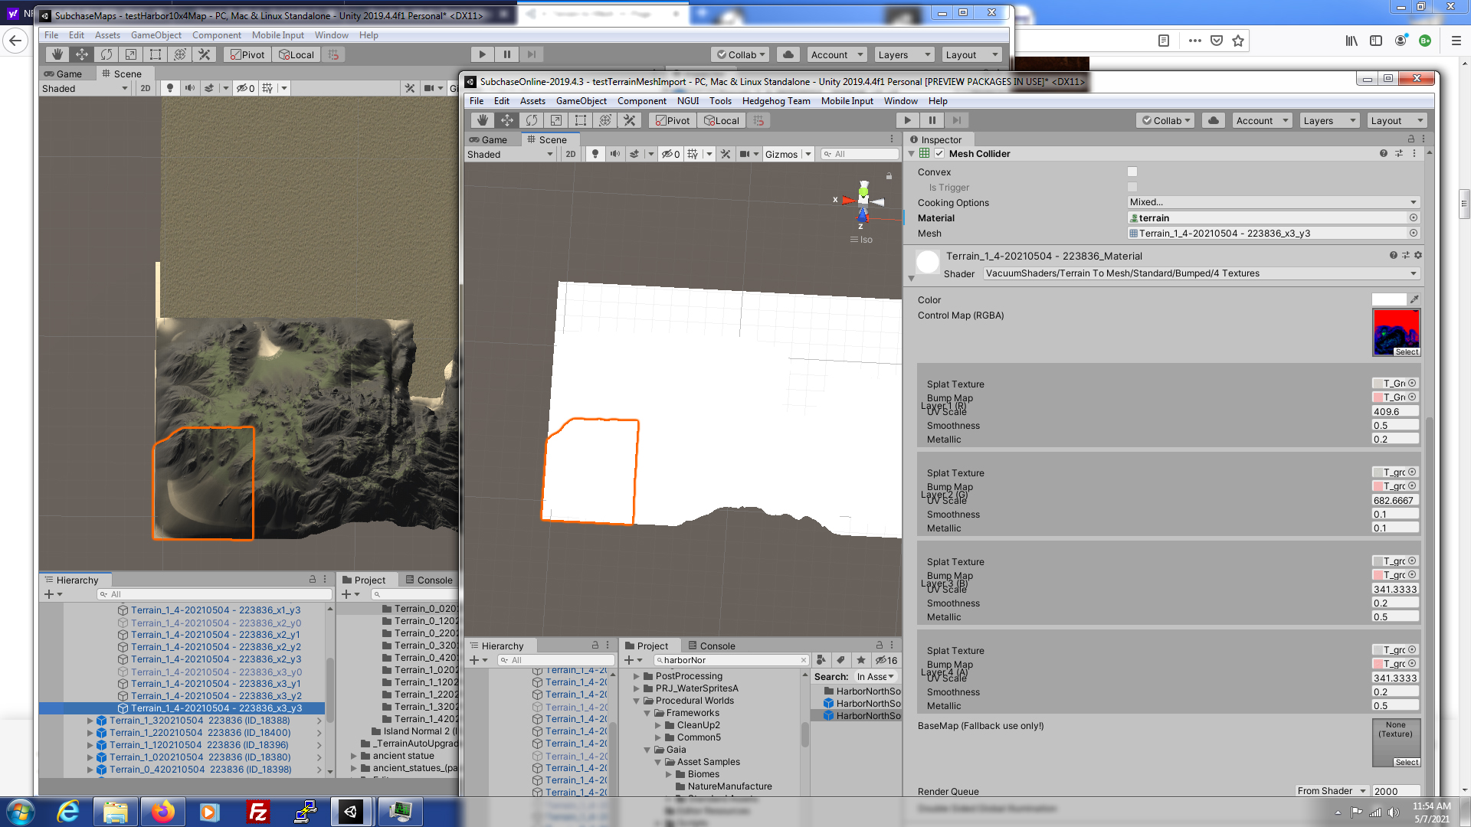Open Firefox from Windows taskbar
This screenshot has height=827, width=1471.
[162, 812]
